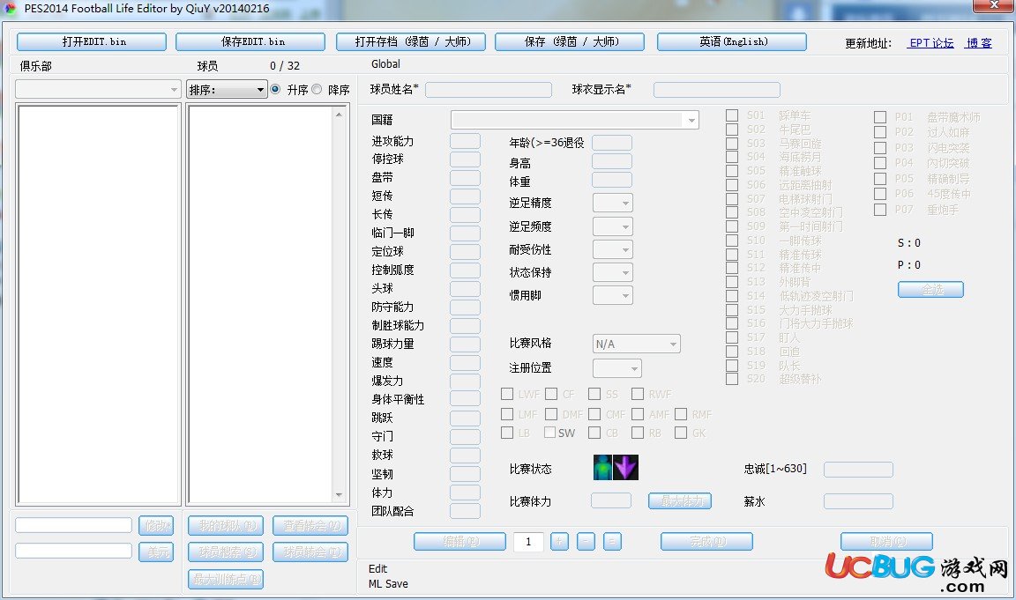Click the 比赛体力 input field
The width and height of the screenshot is (1016, 600).
point(611,500)
